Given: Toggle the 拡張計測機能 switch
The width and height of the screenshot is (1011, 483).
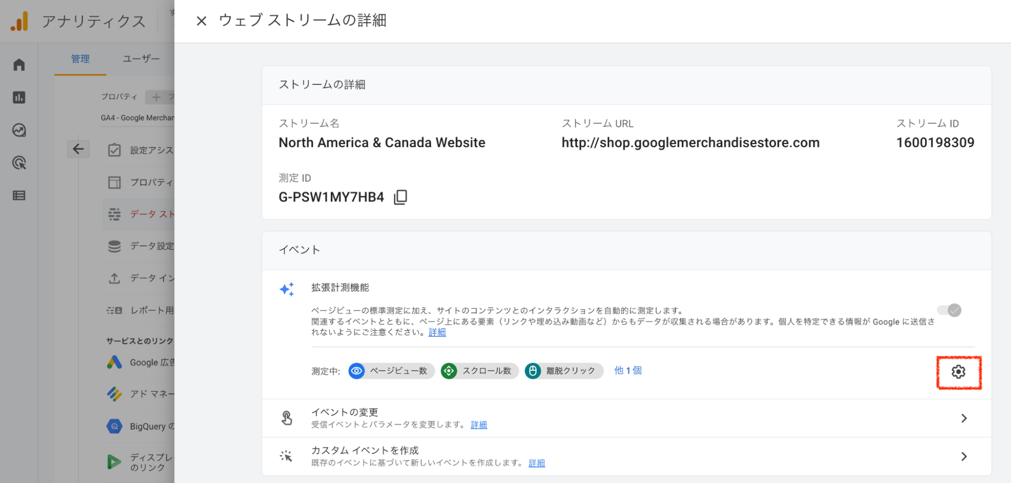Looking at the screenshot, I should coord(949,310).
